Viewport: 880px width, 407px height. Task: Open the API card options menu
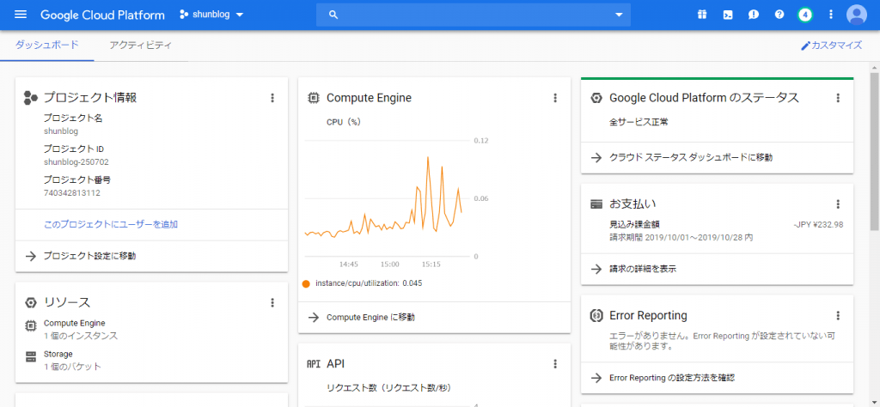[x=555, y=364]
